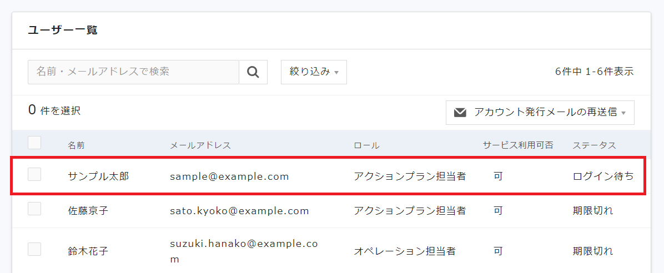Click the ログイン待ち status of サンプル太郎
664x273 pixels.
pos(603,176)
